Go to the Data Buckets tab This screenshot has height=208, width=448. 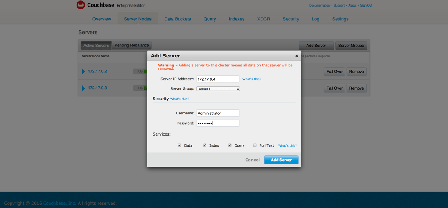pyautogui.click(x=178, y=19)
